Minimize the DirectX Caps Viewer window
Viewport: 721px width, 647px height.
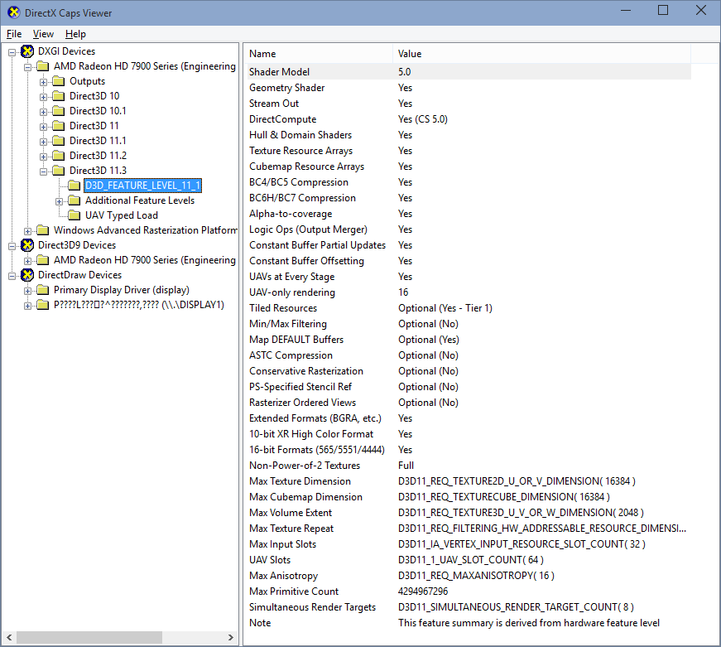pos(626,10)
